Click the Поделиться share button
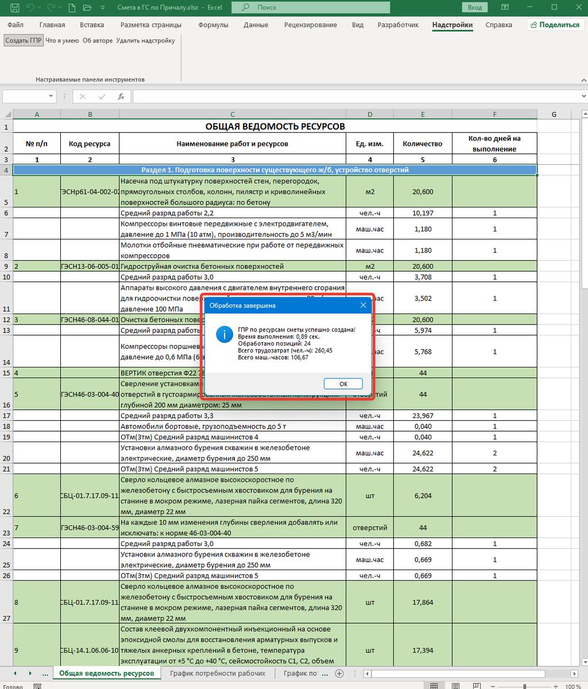Image resolution: width=588 pixels, height=689 pixels. click(x=555, y=25)
